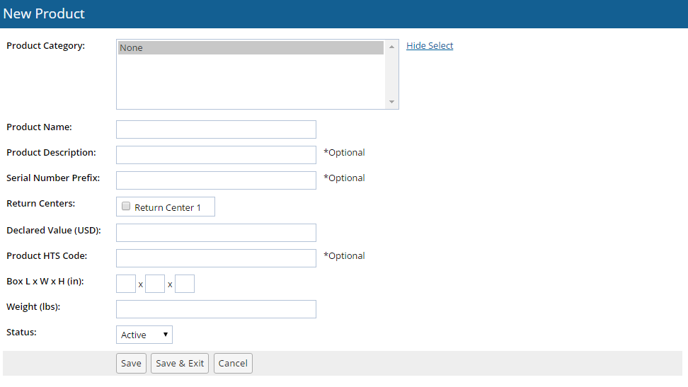Screen dimensions: 688x387
Task: Click the Status dropdown arrow
Action: tap(166, 335)
